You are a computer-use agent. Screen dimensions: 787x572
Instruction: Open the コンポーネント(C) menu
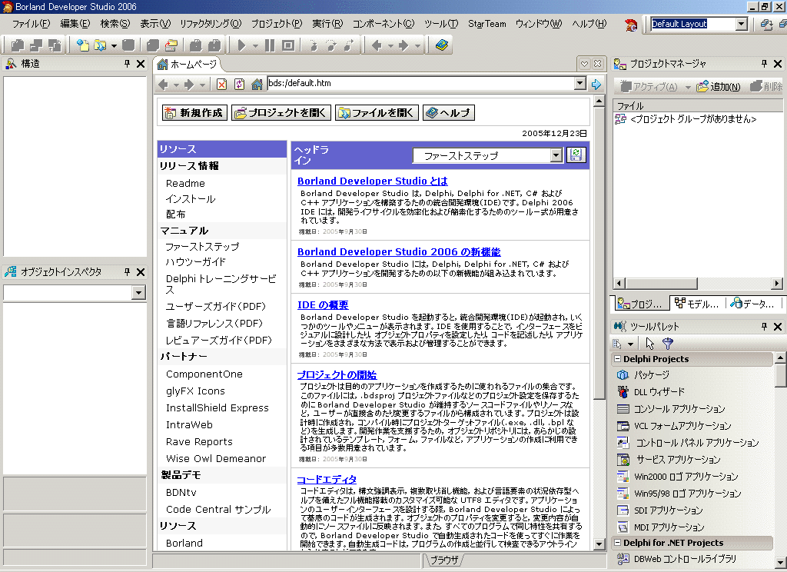[384, 24]
